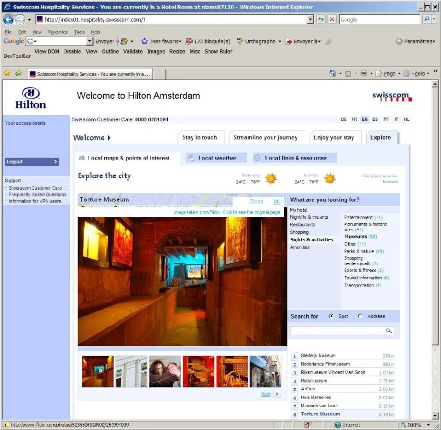Select the Spot radio button
This screenshot has width=441, height=430.
point(331,316)
